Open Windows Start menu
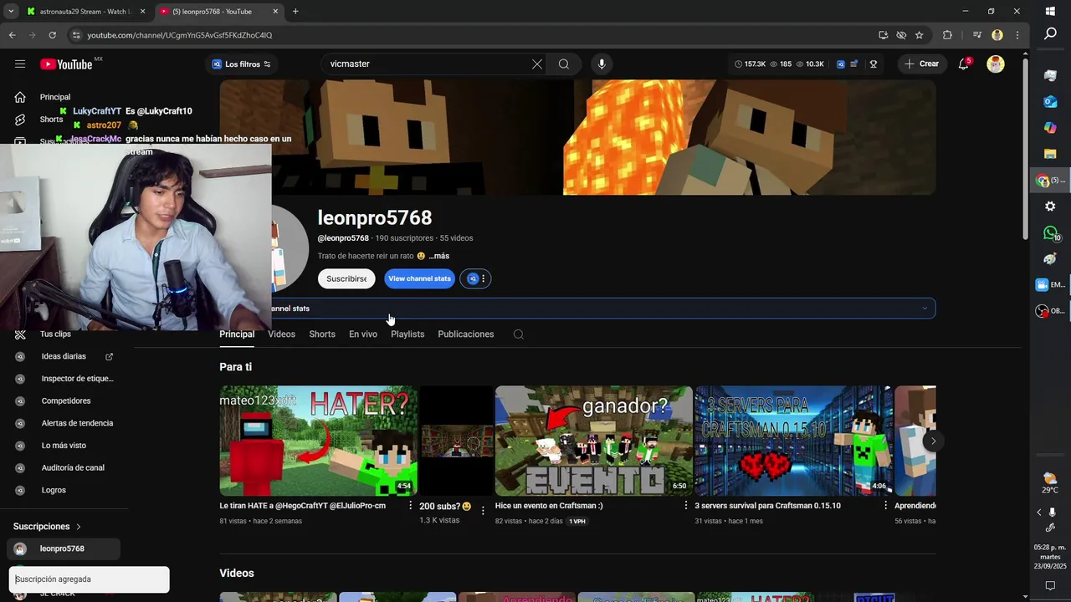 point(1050,12)
